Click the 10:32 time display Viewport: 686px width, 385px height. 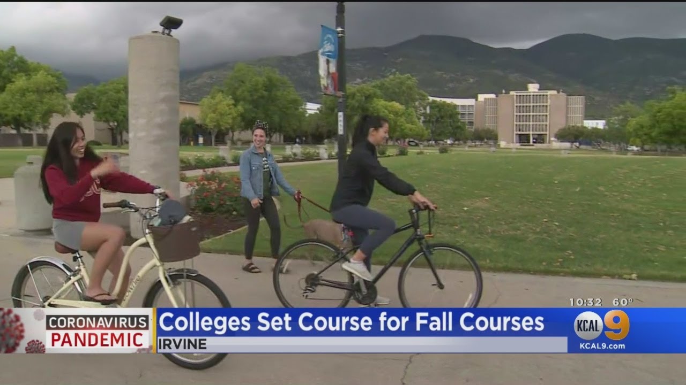585,302
